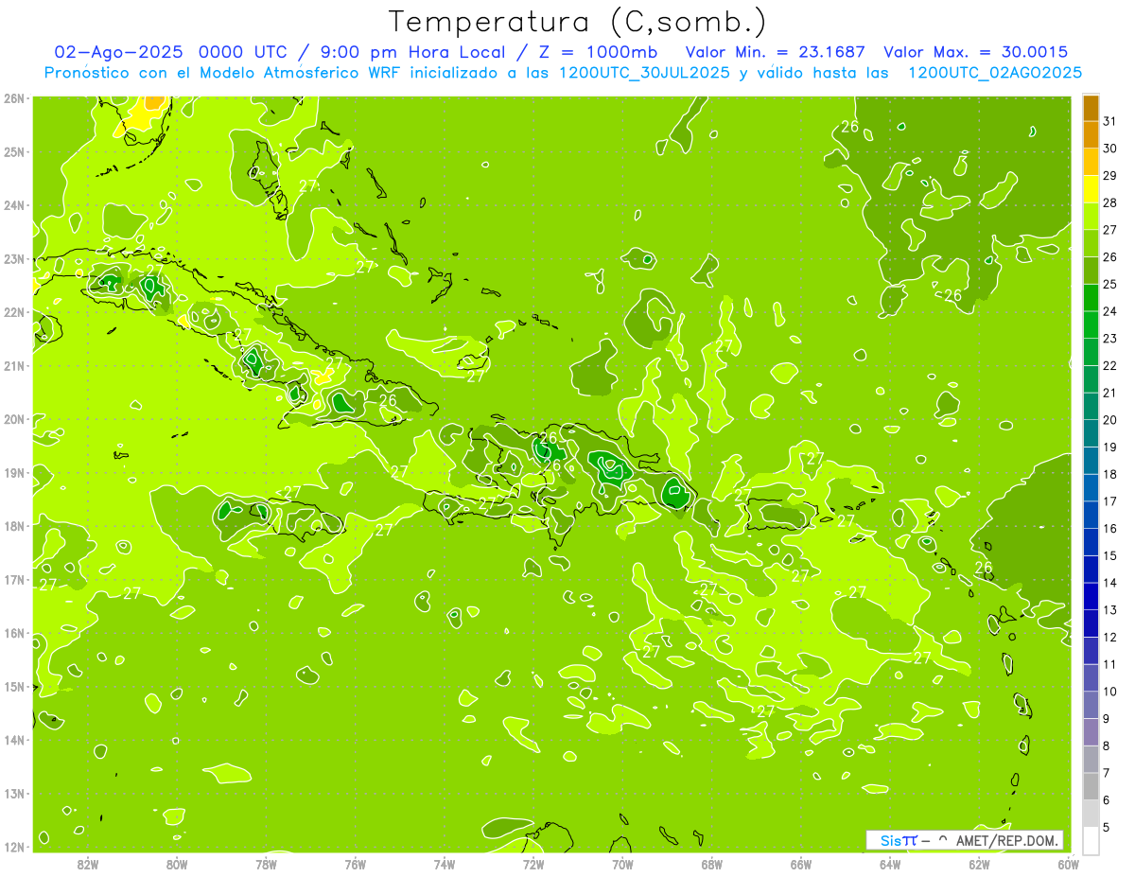This screenshot has width=1135, height=877.
Task: Click the 22N latitude axis label
Action: point(13,312)
